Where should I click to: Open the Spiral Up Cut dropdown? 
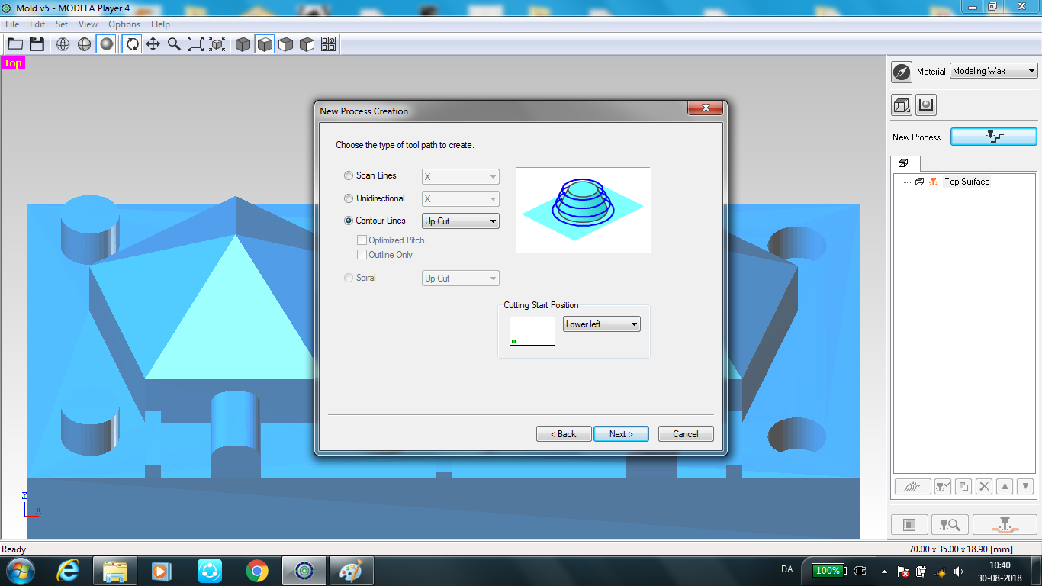(x=461, y=279)
